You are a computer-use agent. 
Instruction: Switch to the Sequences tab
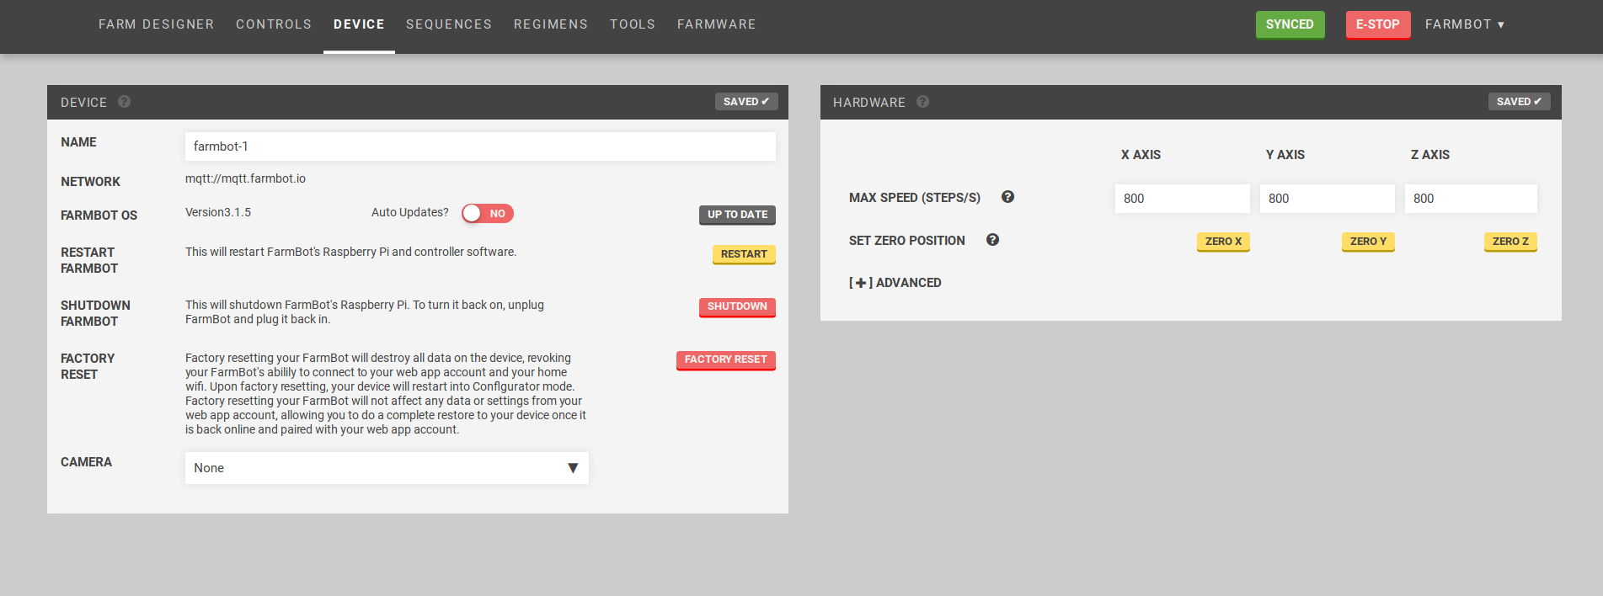[x=448, y=24]
